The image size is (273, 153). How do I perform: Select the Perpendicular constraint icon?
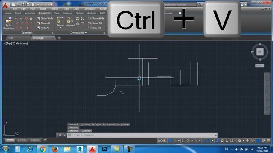(x=22, y=23)
